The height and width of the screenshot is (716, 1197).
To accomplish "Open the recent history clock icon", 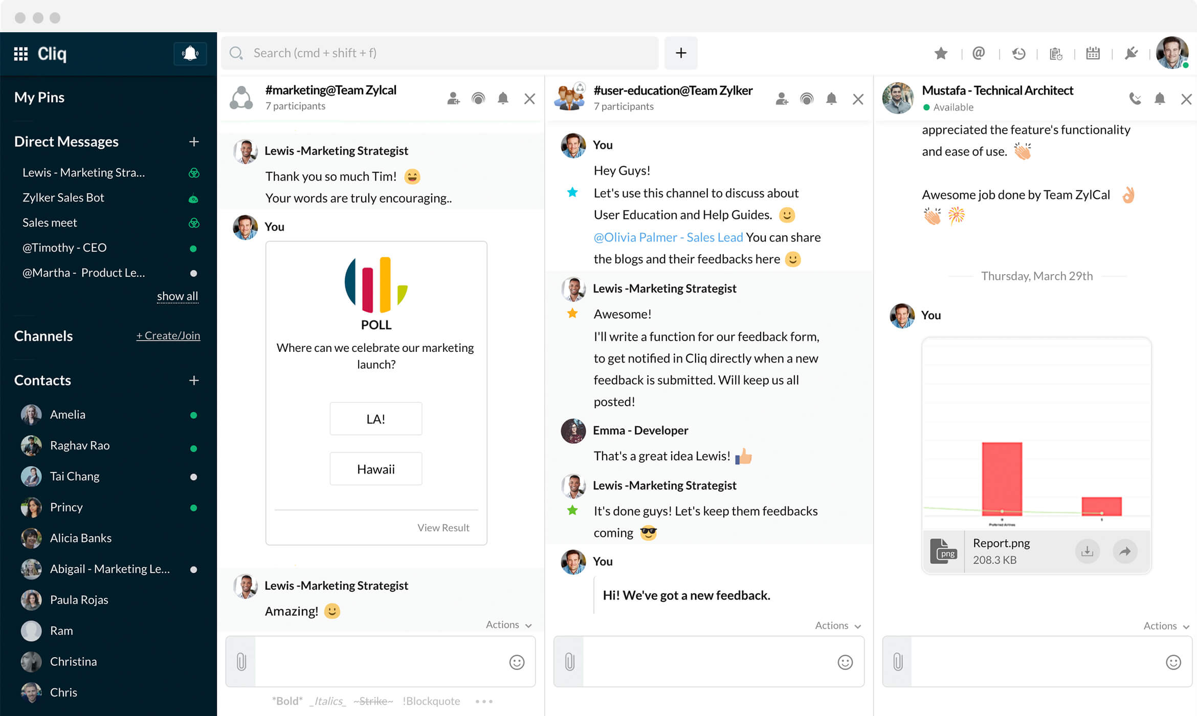I will pyautogui.click(x=1018, y=53).
